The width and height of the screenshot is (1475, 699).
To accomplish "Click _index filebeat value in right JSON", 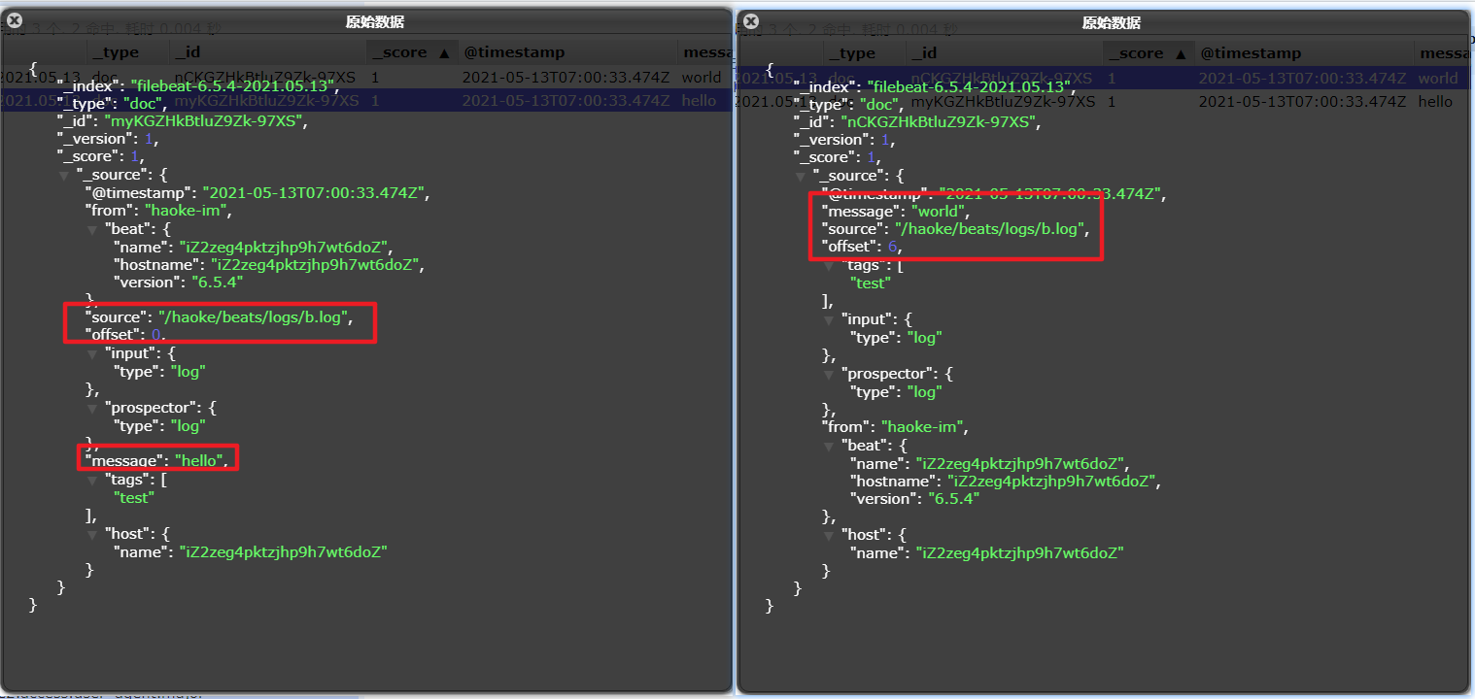I will pos(968,85).
